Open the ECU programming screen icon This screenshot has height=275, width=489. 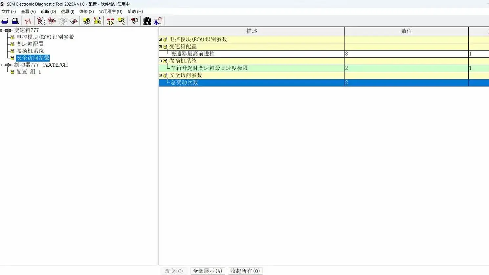[x=86, y=21]
